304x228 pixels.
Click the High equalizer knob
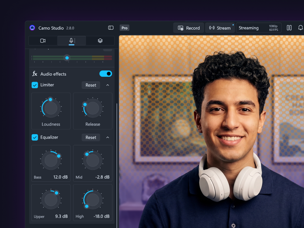tap(93, 200)
